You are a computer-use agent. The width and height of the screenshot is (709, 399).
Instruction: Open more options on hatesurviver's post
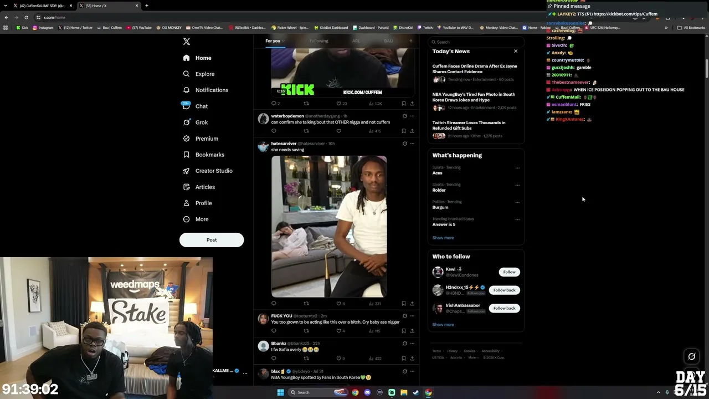412,144
